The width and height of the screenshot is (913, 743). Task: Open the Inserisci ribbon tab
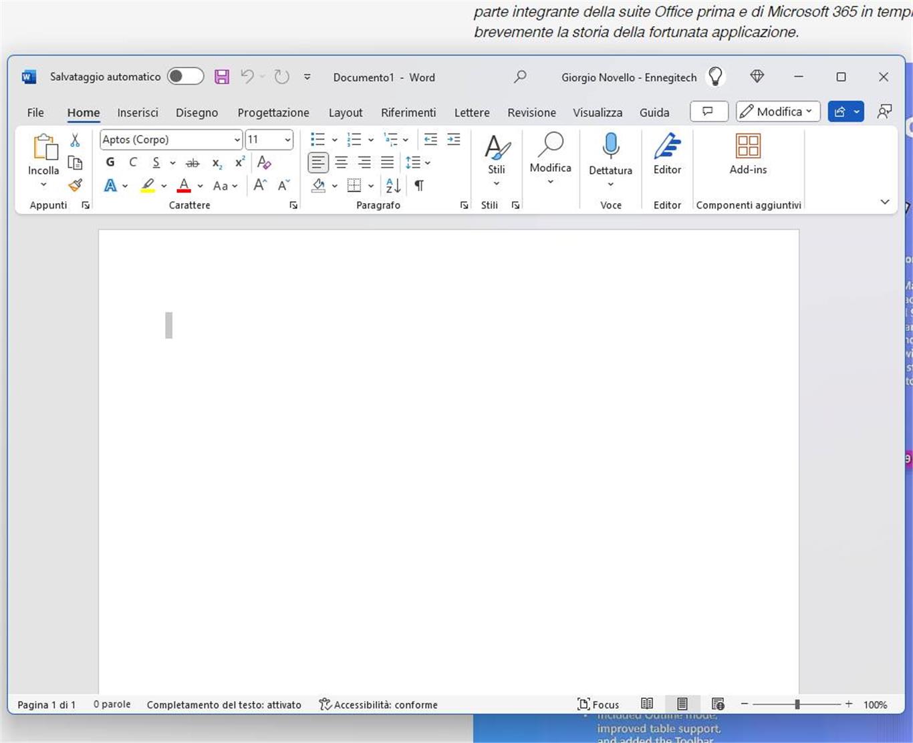coord(138,112)
